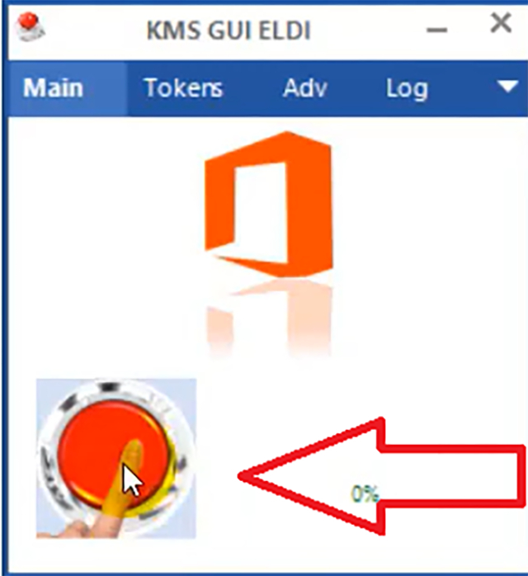Screen dimensions: 528x576
Task: Click the 0% progress indicator
Action: [365, 493]
